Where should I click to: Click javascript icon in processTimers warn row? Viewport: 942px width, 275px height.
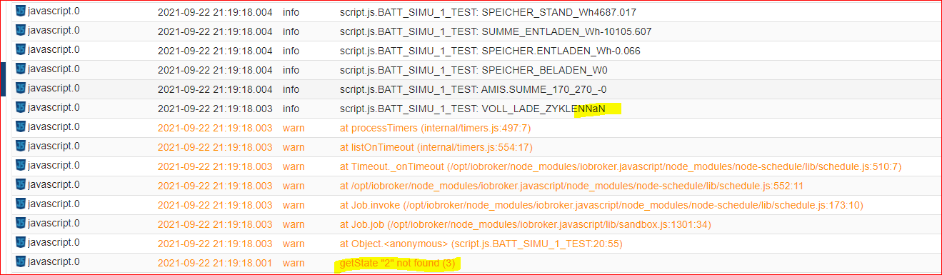coord(20,127)
